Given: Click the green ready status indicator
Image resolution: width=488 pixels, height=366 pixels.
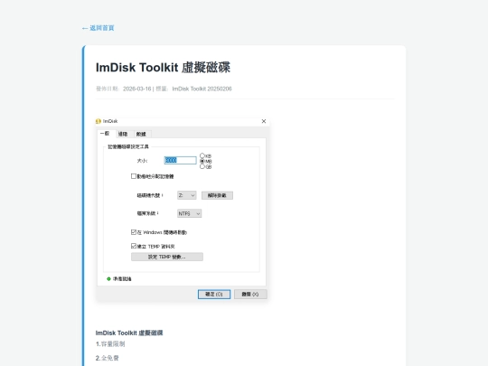Looking at the screenshot, I should pyautogui.click(x=108, y=279).
